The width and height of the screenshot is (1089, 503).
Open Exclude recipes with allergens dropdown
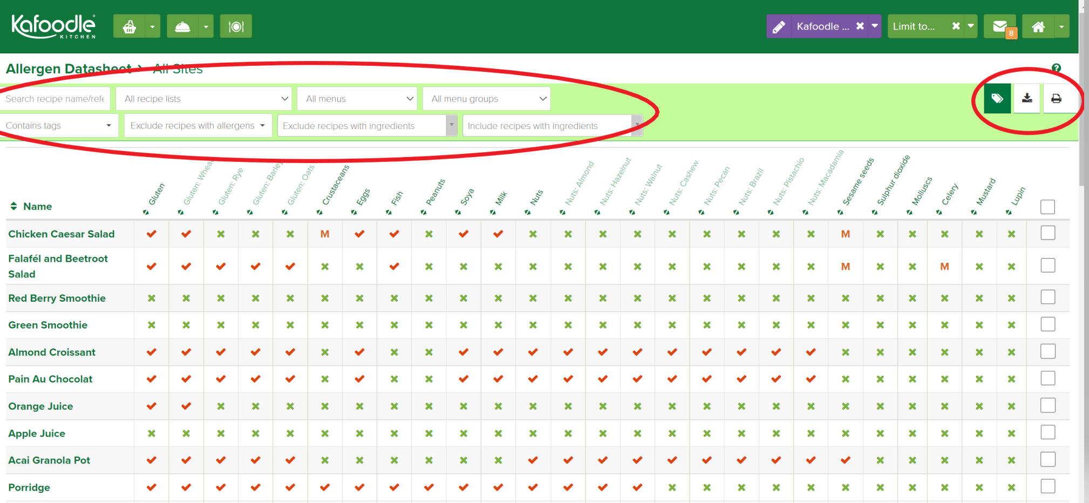point(198,126)
